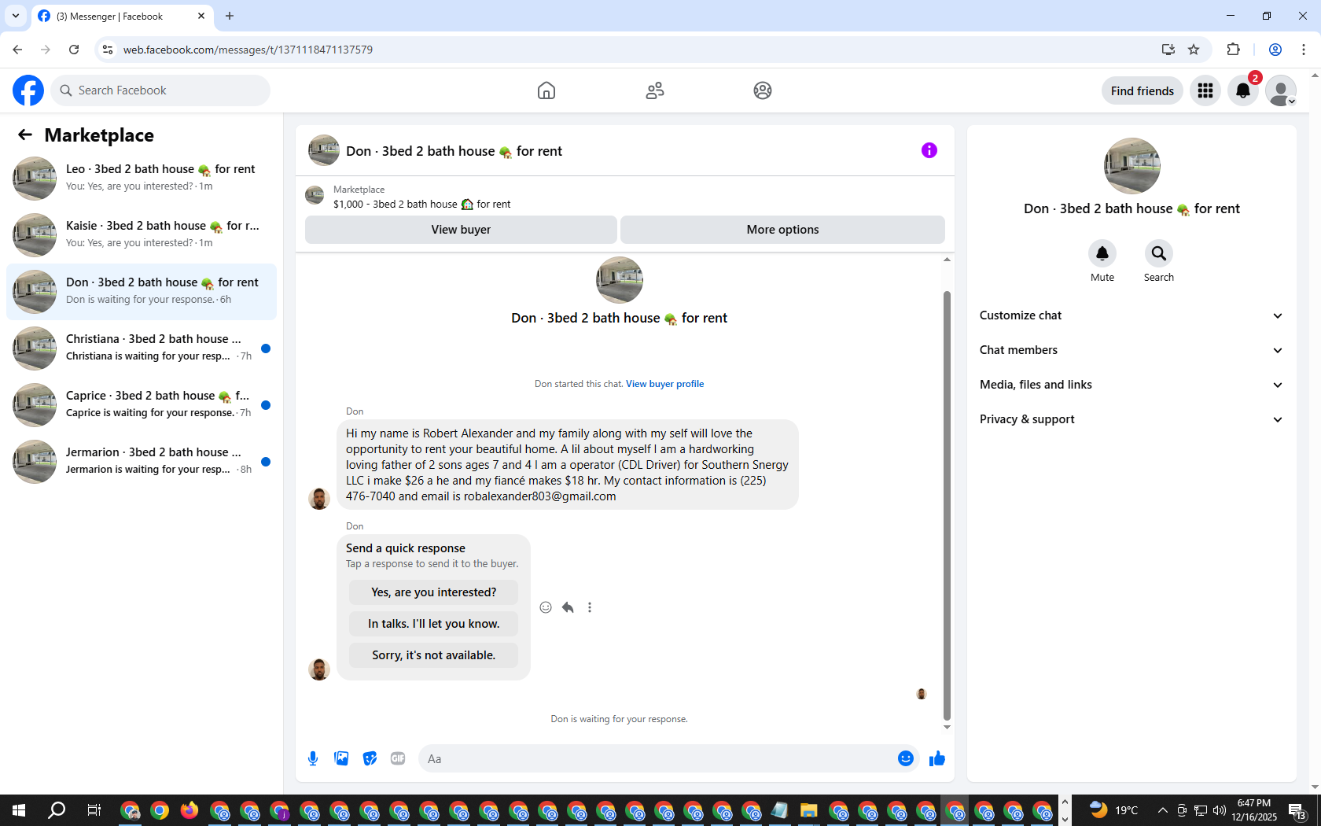Open Task View on the taskbar
Viewport: 1321px width, 826px height.
(94, 810)
